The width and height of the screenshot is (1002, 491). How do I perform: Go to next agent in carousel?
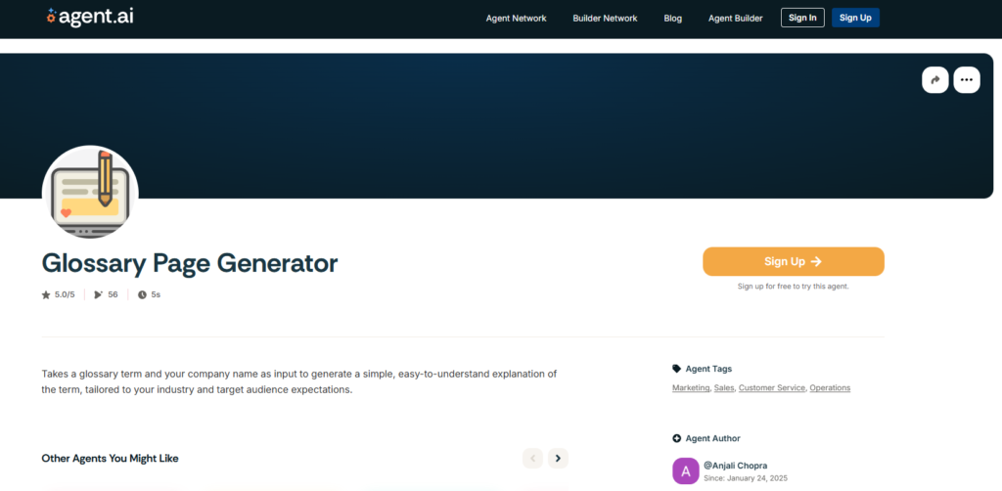(558, 458)
